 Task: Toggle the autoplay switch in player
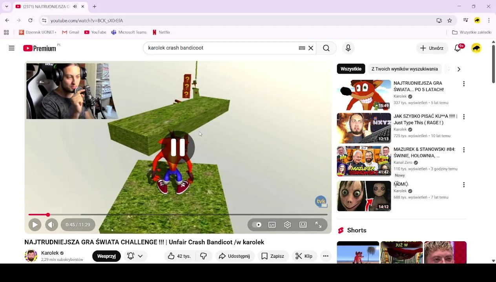257,225
